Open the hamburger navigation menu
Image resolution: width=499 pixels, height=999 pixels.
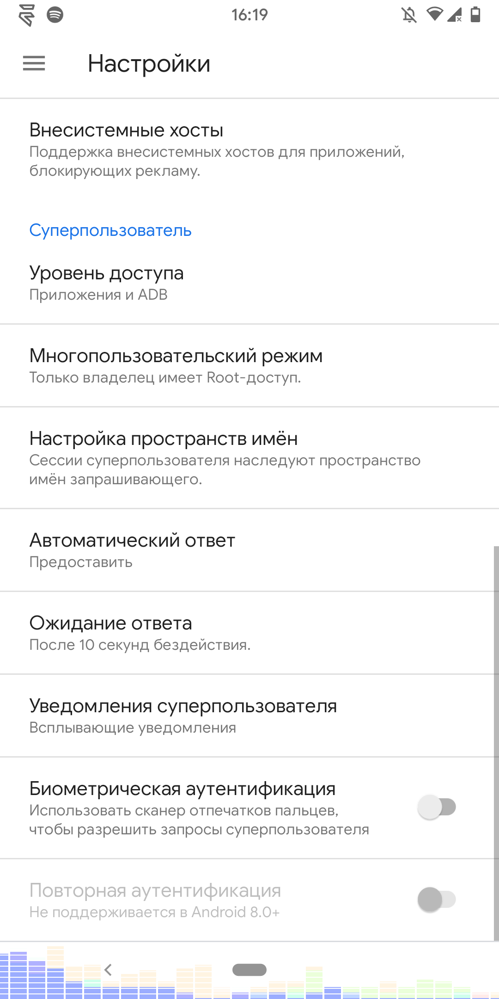coord(34,63)
